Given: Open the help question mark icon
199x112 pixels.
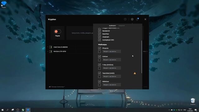Looking at the screenshot, I should tap(125, 19).
